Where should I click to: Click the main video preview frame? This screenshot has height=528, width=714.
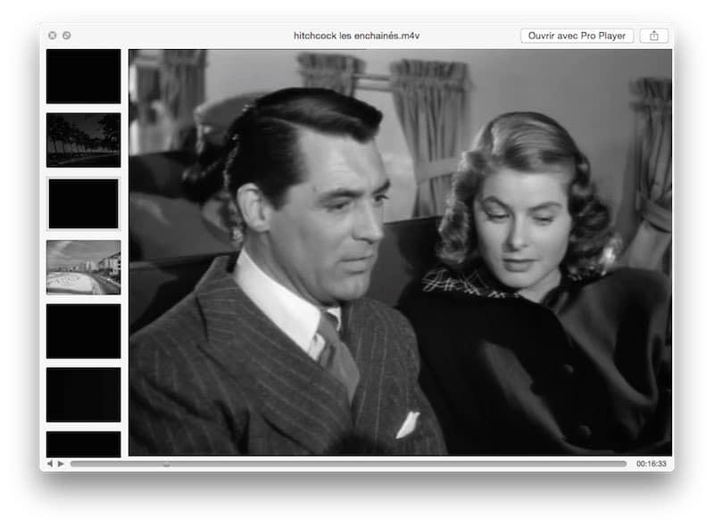(400, 252)
